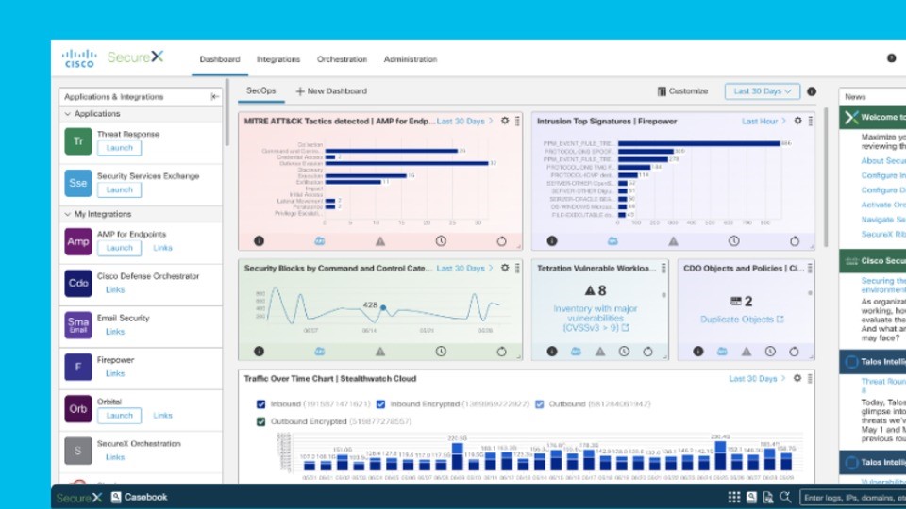Select the Firepower F icon

(x=78, y=367)
